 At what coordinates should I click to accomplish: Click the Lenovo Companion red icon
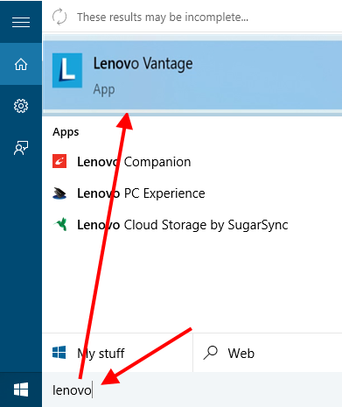coord(59,161)
